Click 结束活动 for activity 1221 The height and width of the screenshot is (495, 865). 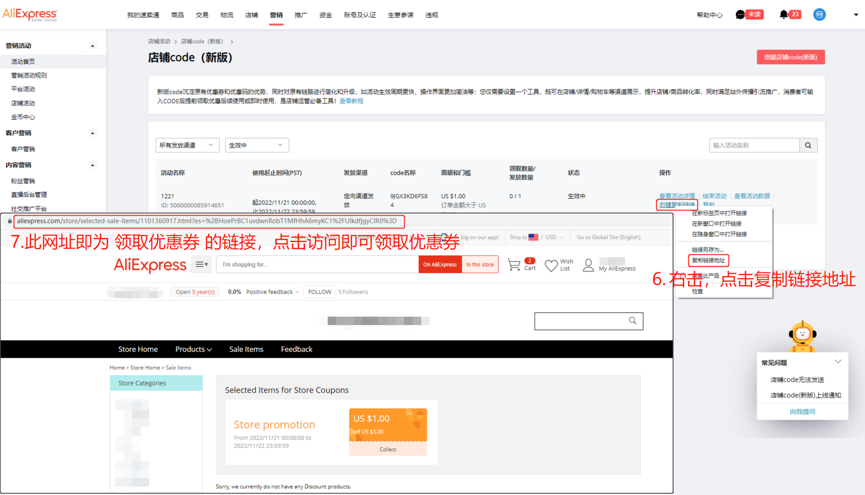pos(714,196)
